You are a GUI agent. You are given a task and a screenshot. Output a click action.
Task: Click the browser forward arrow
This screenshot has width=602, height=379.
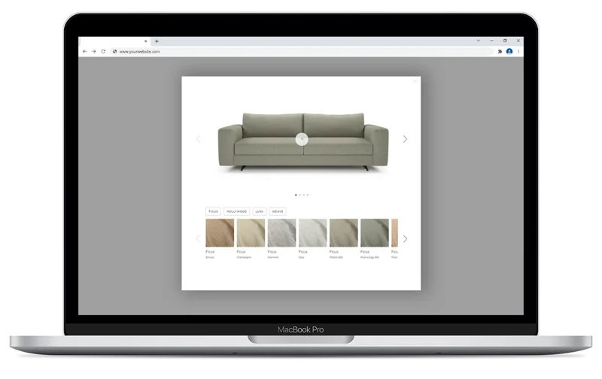tap(93, 51)
